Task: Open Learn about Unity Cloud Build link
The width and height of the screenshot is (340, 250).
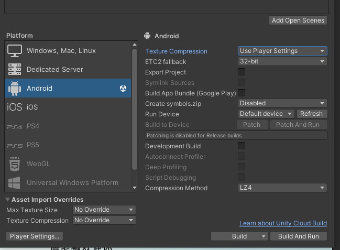Action: [283, 223]
